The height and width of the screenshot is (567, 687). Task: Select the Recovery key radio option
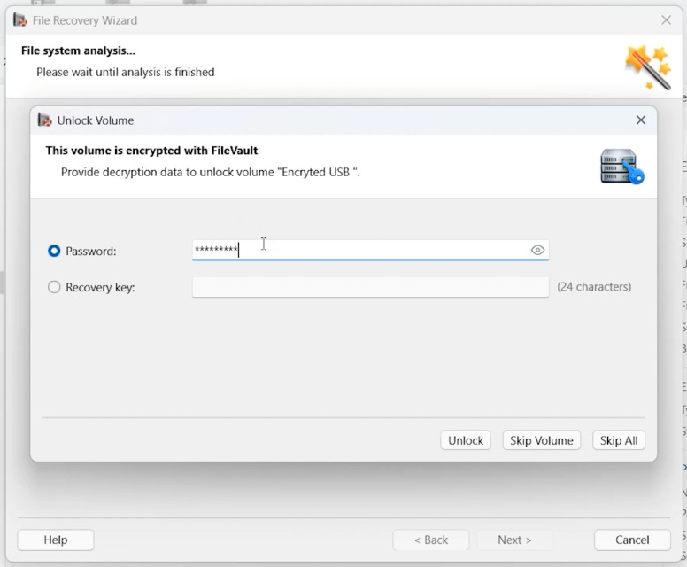click(x=54, y=287)
